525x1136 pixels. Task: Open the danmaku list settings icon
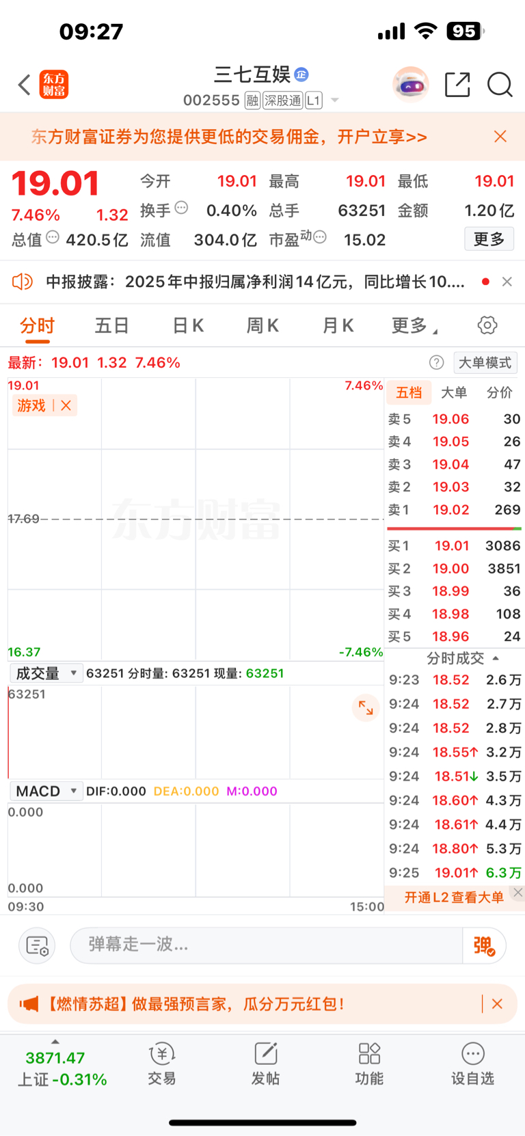pyautogui.click(x=37, y=945)
